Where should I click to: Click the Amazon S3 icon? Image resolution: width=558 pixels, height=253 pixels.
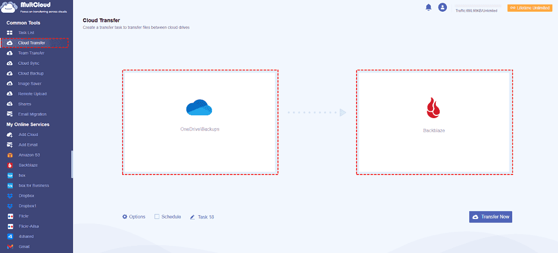point(10,155)
